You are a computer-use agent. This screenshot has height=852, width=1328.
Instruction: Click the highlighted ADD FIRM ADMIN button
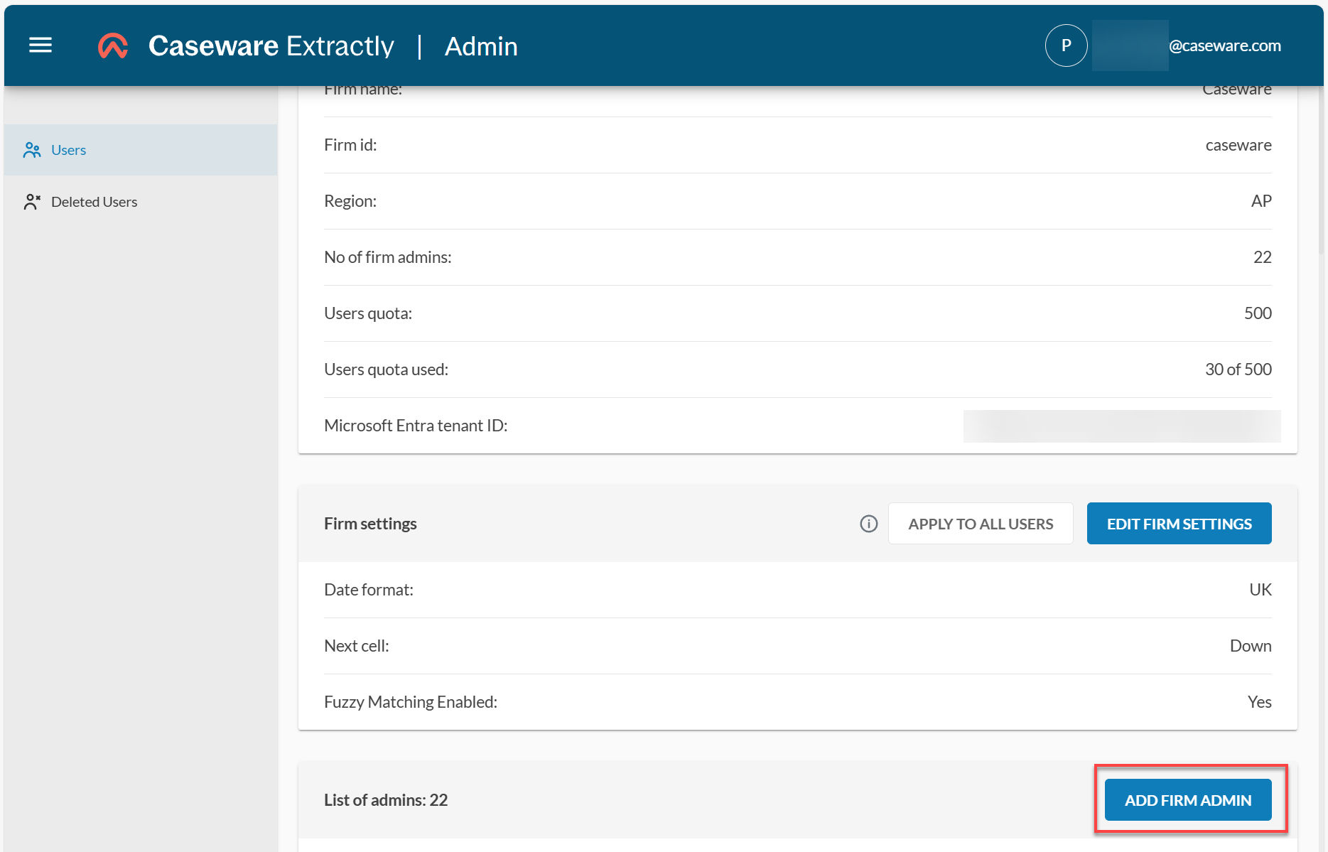click(1187, 799)
